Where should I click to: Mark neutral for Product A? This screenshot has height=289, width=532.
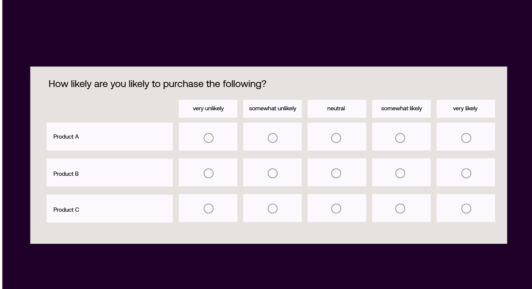(336, 138)
